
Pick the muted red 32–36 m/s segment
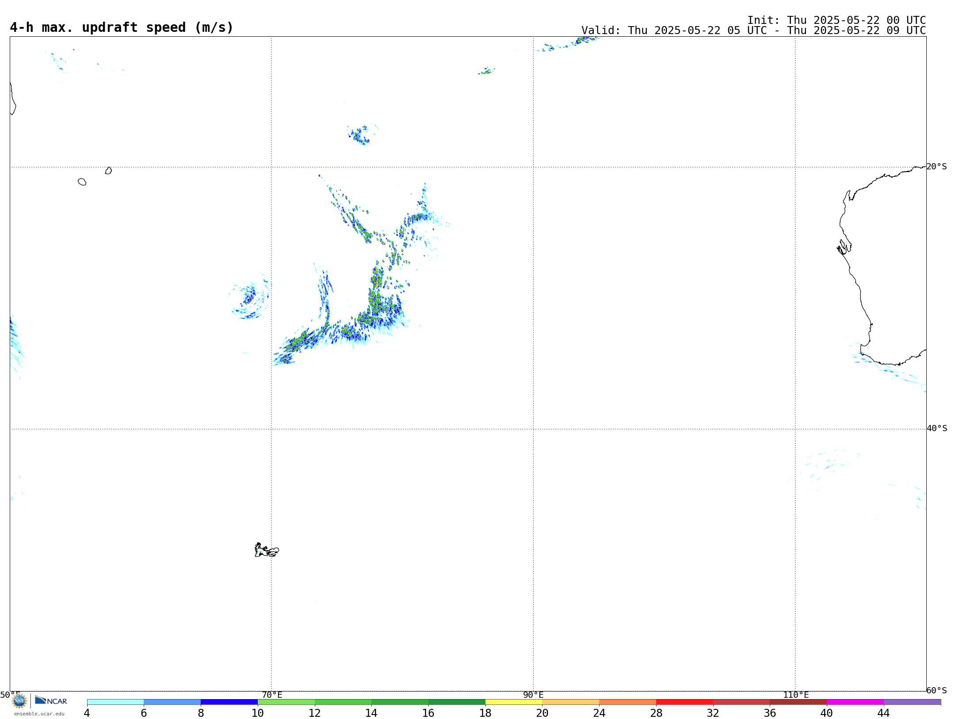point(741,702)
